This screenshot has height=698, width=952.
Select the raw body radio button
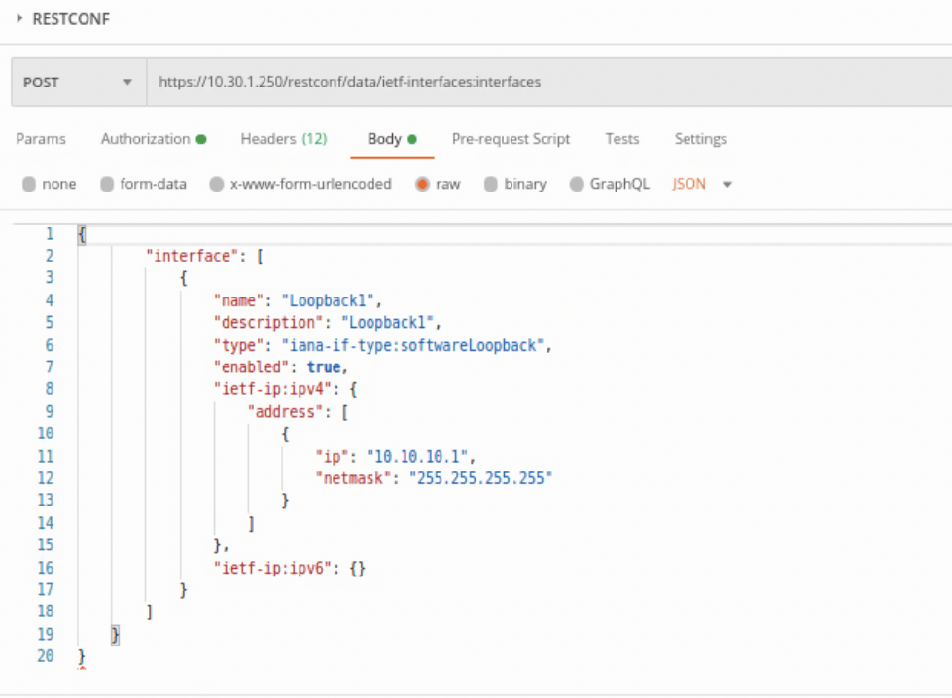(422, 184)
